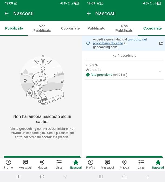This screenshot has width=165, height=182.
Task: Open Liste in right screen's bottom bar
Action: 141,164
